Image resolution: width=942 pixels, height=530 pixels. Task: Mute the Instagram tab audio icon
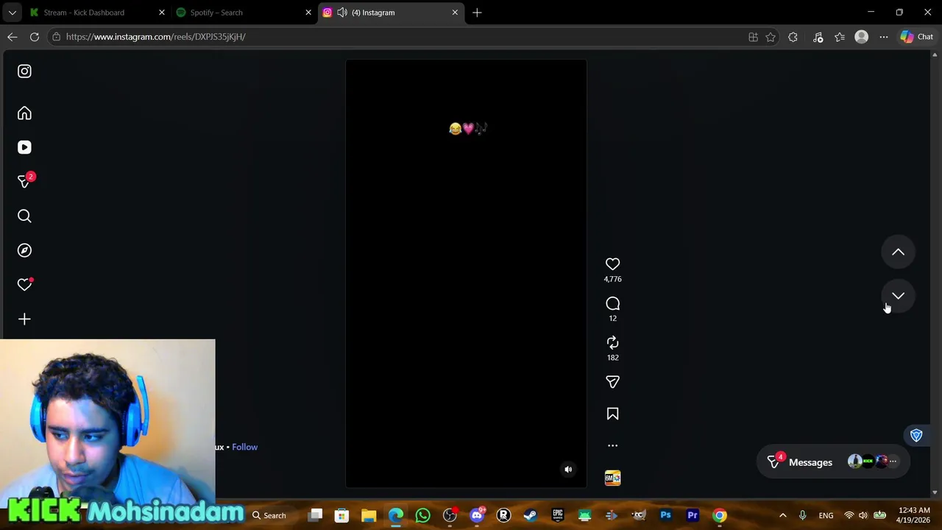point(342,13)
